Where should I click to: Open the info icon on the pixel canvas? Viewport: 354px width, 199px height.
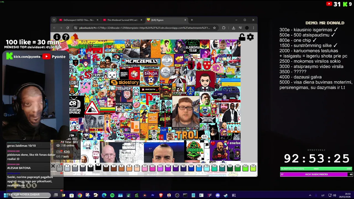point(57,37)
